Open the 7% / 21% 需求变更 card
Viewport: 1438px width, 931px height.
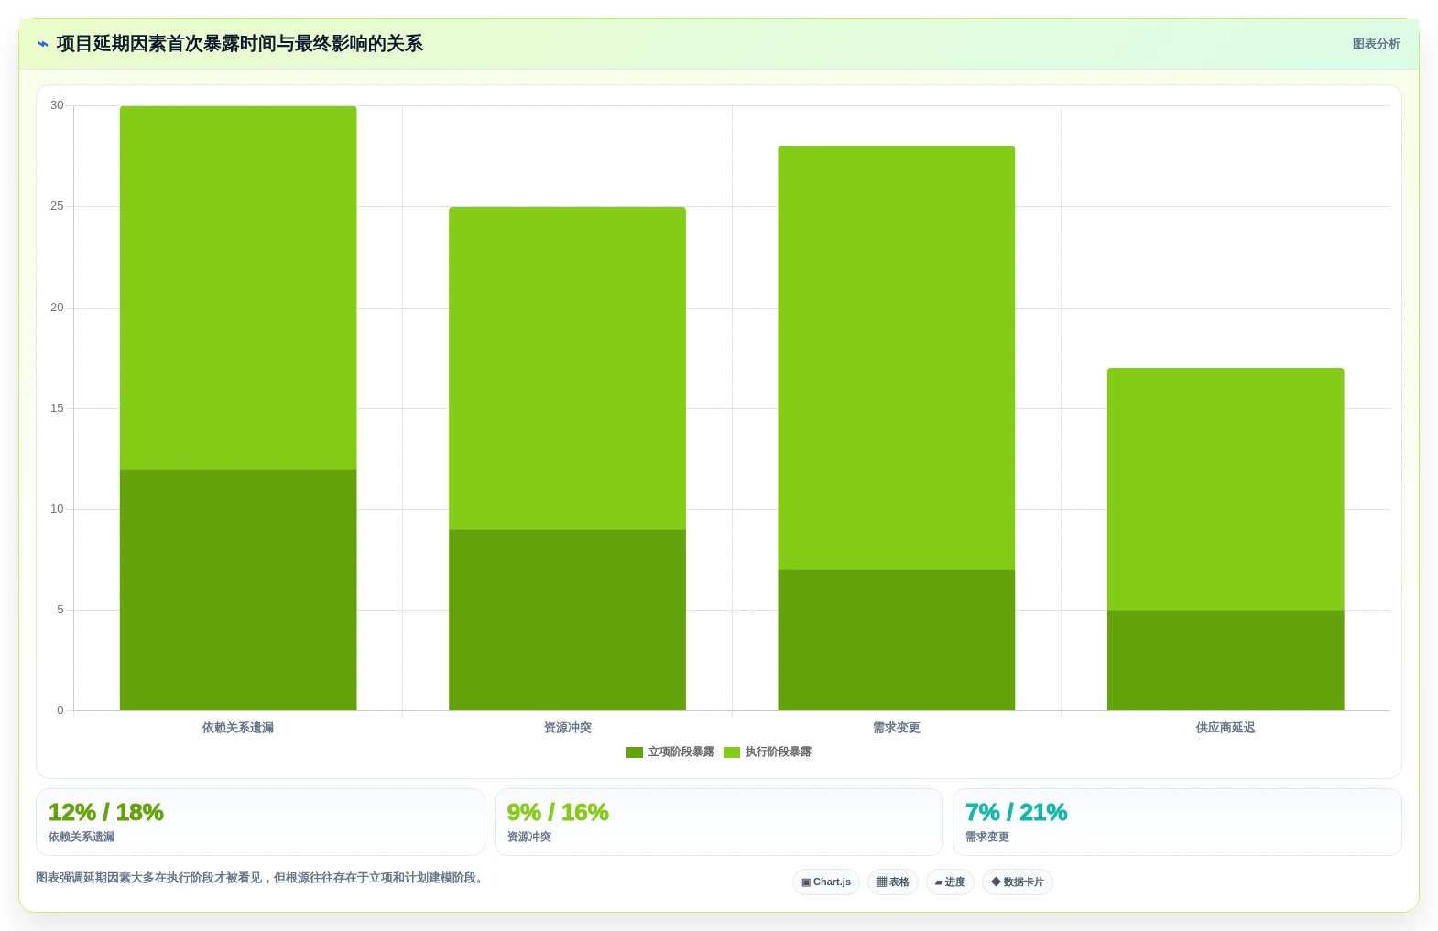pos(1177,822)
